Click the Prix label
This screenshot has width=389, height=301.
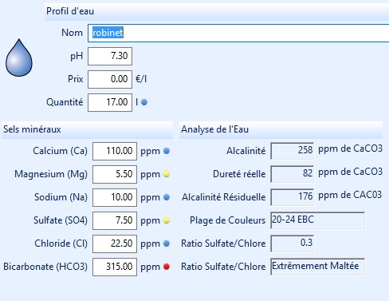click(76, 79)
